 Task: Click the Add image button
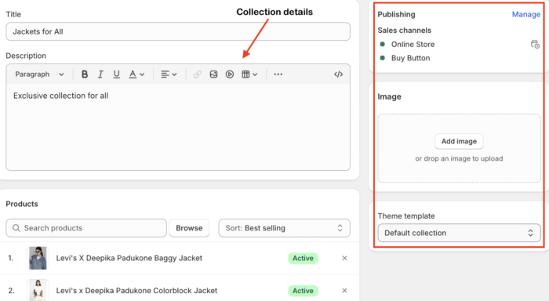point(459,141)
